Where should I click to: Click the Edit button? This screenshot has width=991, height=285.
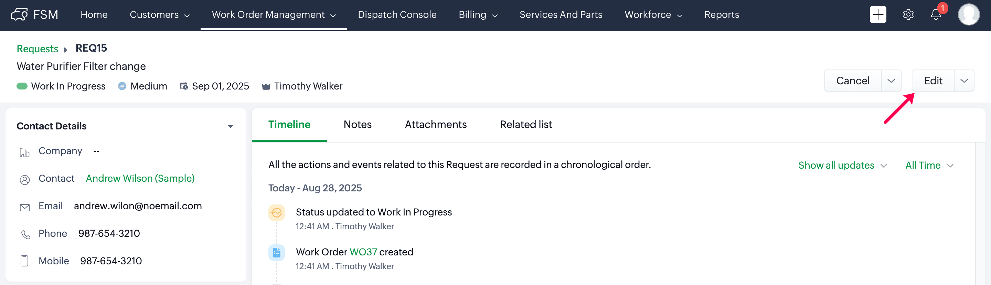[x=933, y=81]
